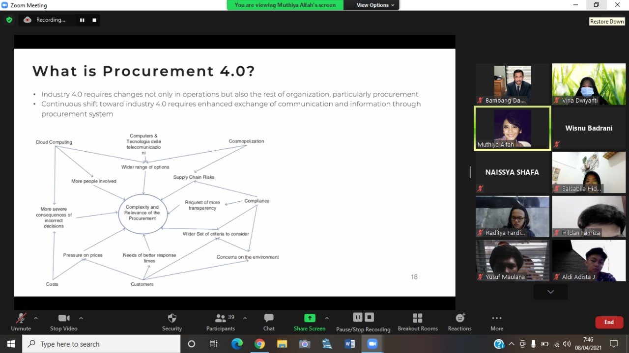Click the green Share Screen icon
629x353 pixels.
[x=310, y=318]
